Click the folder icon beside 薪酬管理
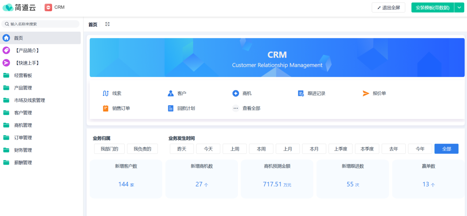 pyautogui.click(x=6, y=162)
